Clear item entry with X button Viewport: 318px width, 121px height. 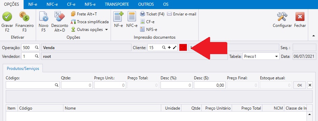pos(310,85)
